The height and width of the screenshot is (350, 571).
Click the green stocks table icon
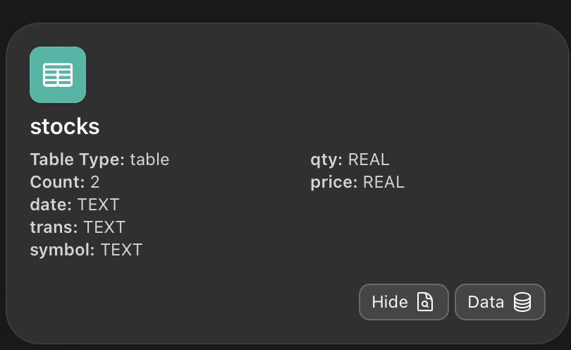click(58, 75)
